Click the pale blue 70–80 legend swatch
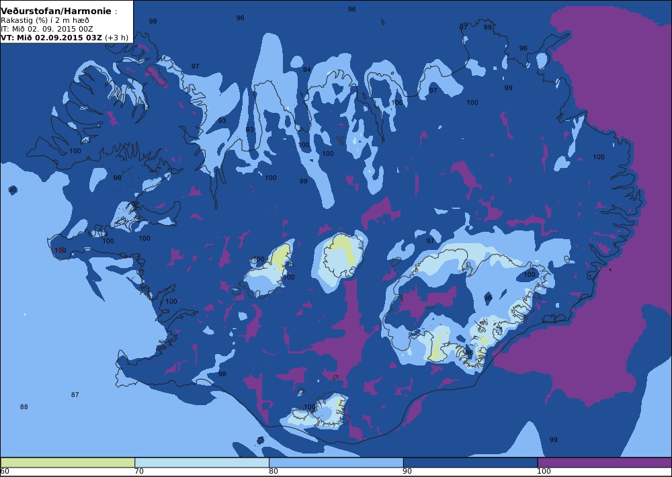This screenshot has height=477, width=672. (x=202, y=462)
